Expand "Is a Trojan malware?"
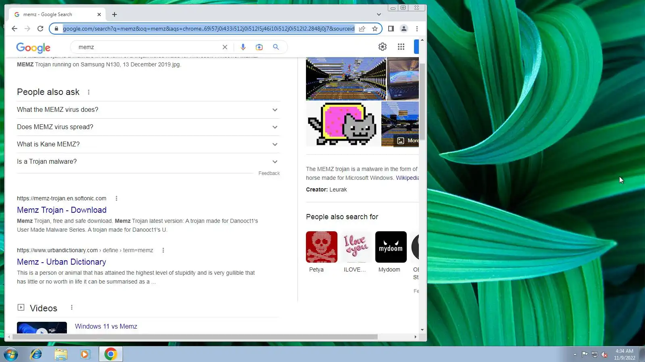 [x=148, y=162]
